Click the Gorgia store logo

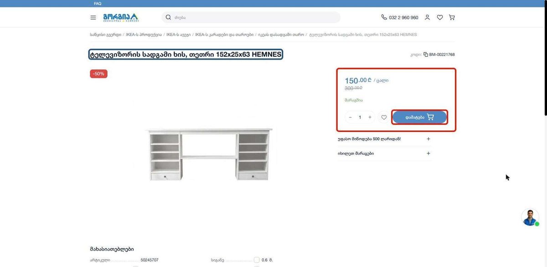click(x=121, y=17)
